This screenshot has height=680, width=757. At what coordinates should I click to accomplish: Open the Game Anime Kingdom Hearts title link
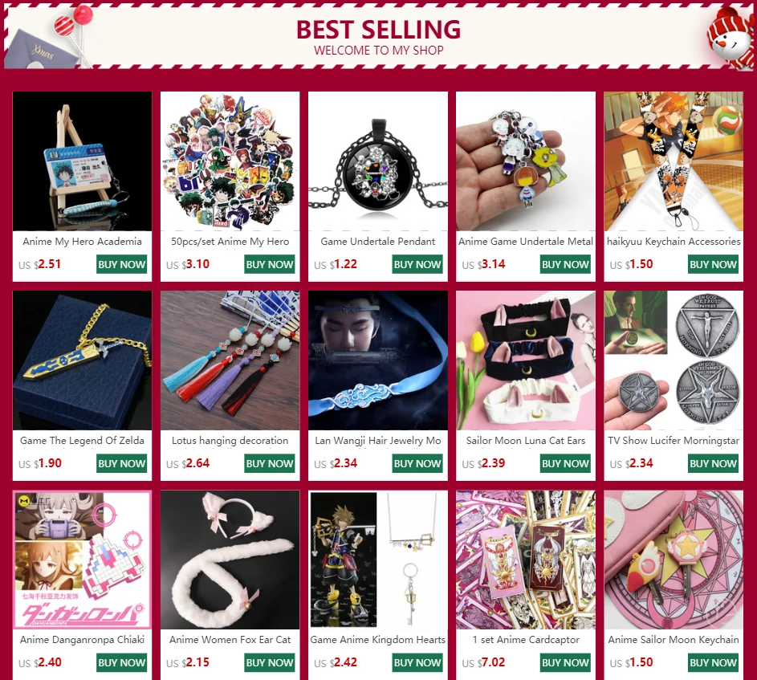click(378, 639)
